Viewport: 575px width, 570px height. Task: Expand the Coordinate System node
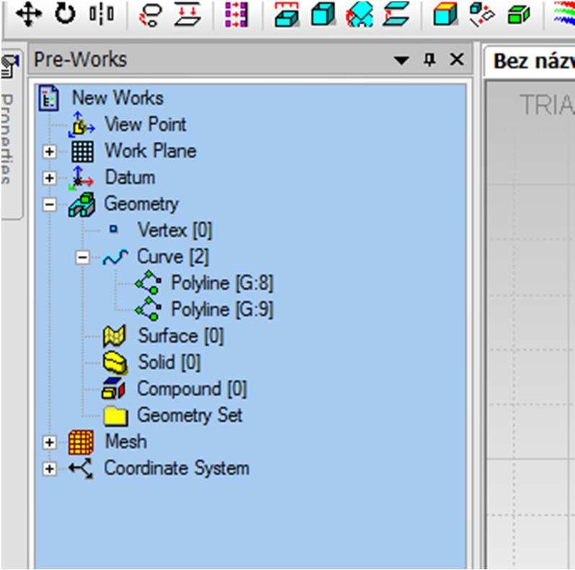point(50,468)
